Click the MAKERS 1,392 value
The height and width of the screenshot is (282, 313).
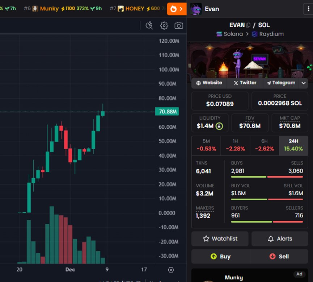click(x=203, y=216)
